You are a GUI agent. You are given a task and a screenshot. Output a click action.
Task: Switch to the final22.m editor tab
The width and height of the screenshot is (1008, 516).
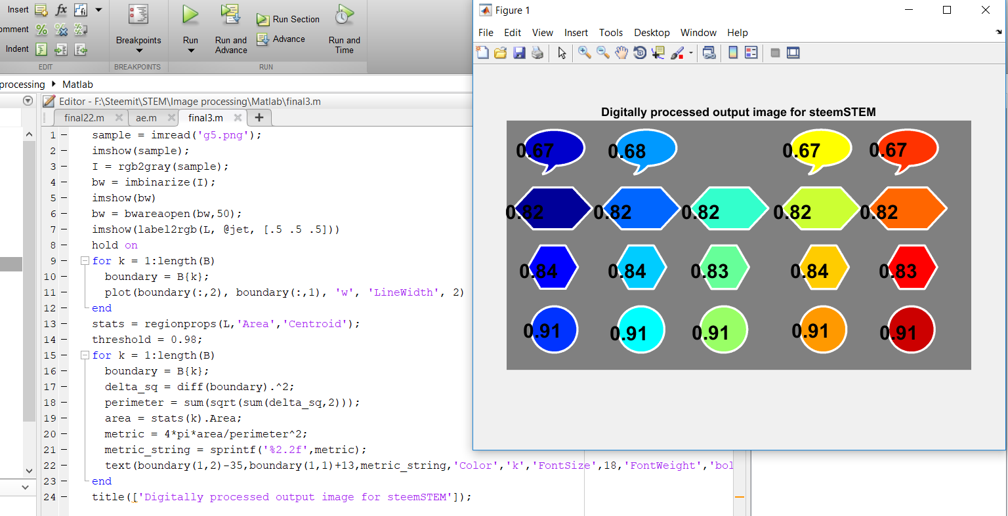click(x=84, y=118)
